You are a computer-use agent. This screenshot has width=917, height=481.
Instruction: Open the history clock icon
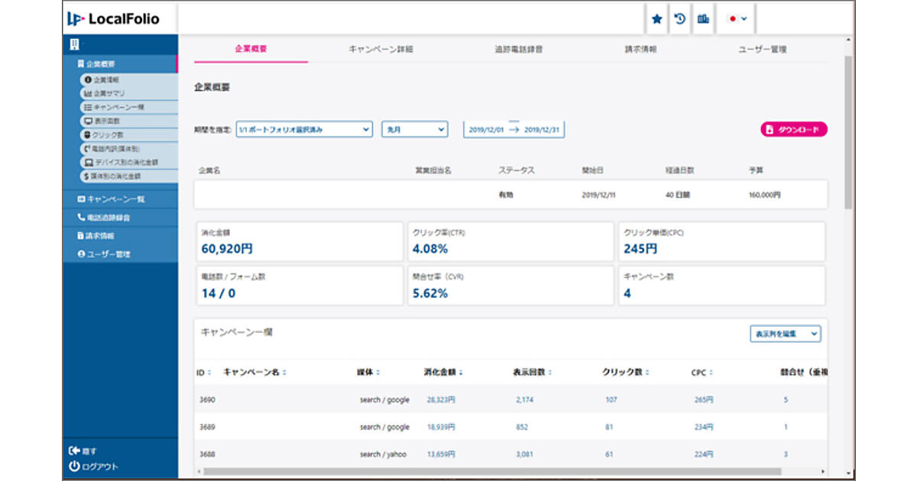[679, 19]
